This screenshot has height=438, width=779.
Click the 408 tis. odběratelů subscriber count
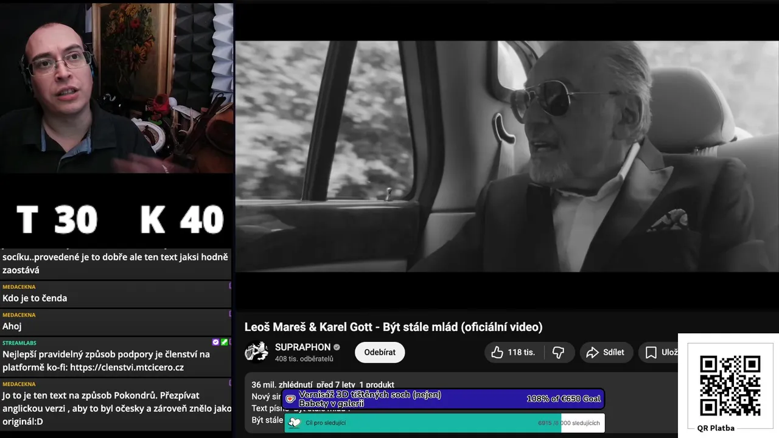coord(304,359)
